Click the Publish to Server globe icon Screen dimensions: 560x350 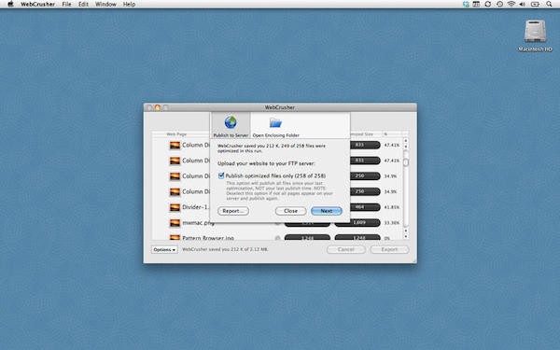(x=231, y=122)
